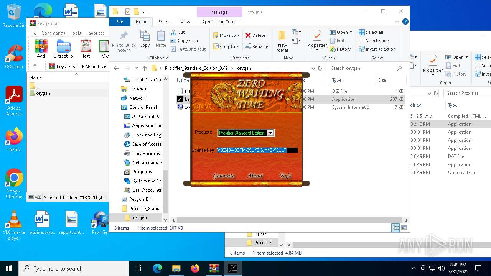Click Select all in the ribbon

[371, 32]
